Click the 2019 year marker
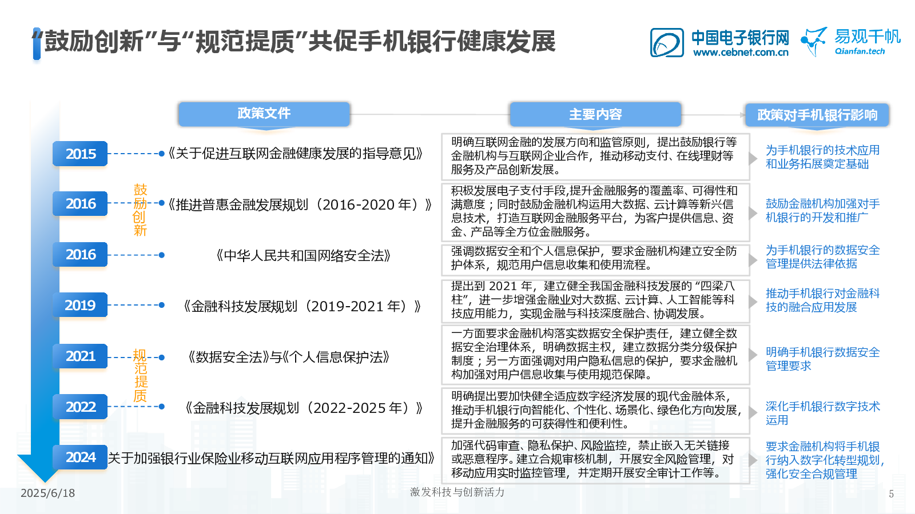915x514 pixels. pos(80,305)
